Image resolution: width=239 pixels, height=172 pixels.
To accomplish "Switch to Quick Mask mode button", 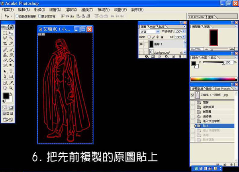I will [x=11, y=107].
